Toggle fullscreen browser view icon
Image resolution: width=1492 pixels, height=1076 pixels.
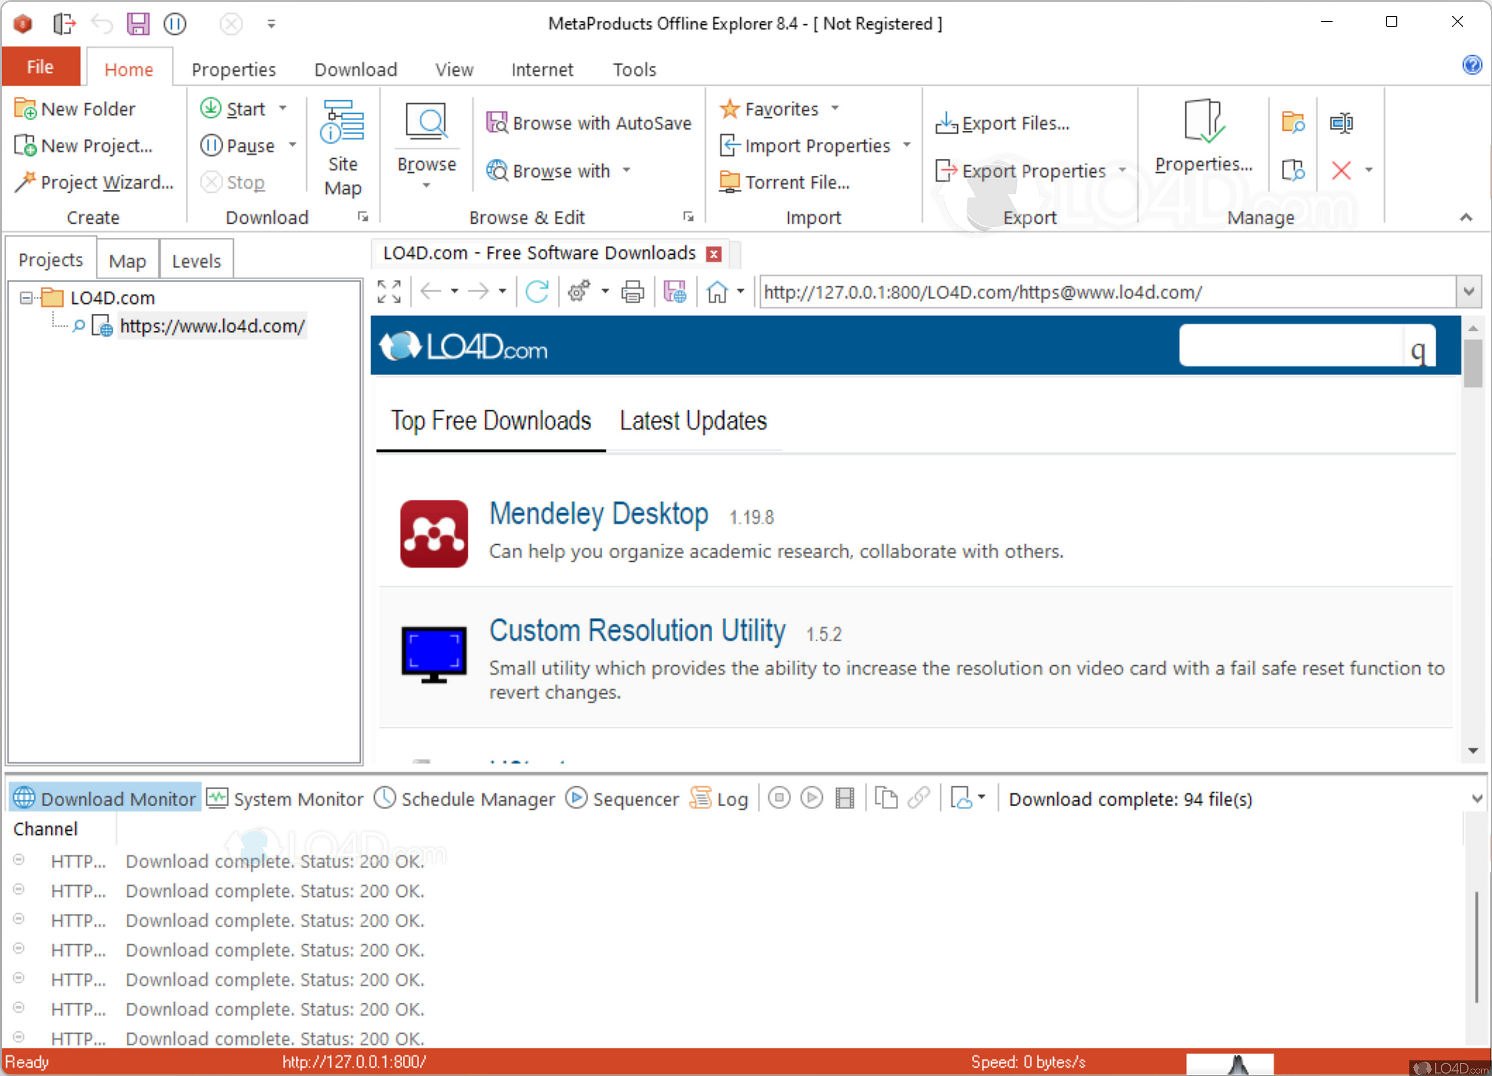pos(389,291)
